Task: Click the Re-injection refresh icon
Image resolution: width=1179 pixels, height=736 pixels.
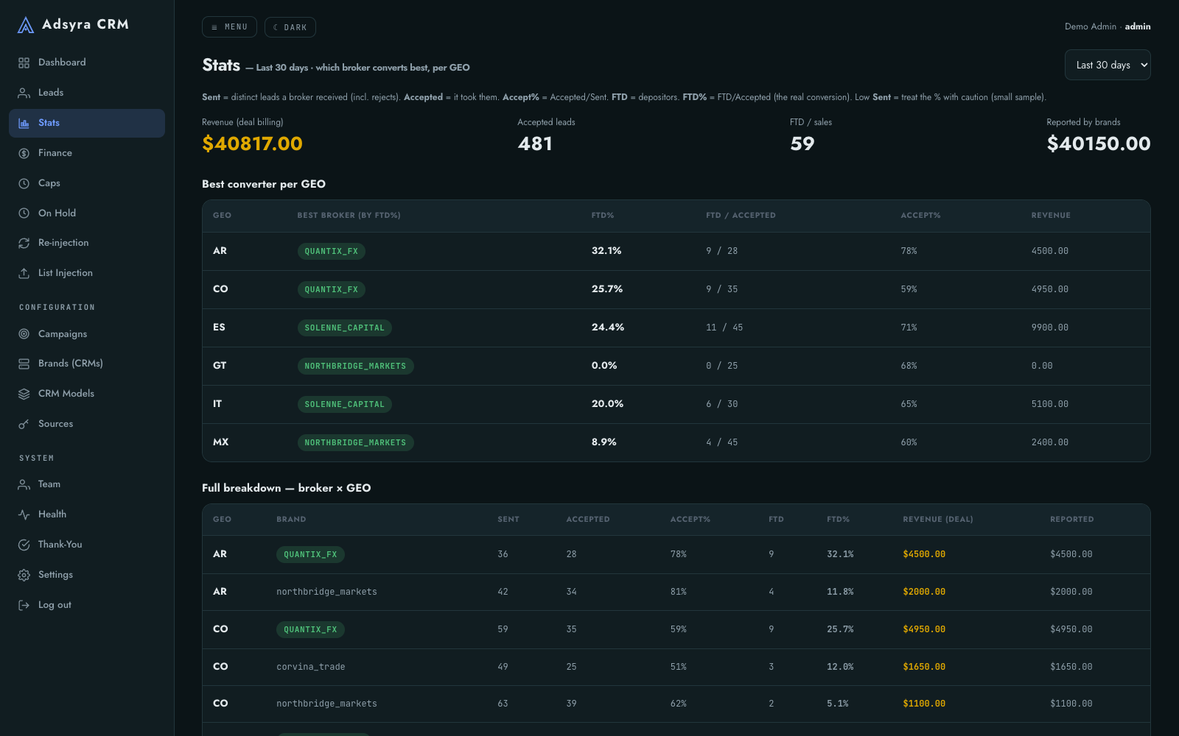Action: pos(24,243)
